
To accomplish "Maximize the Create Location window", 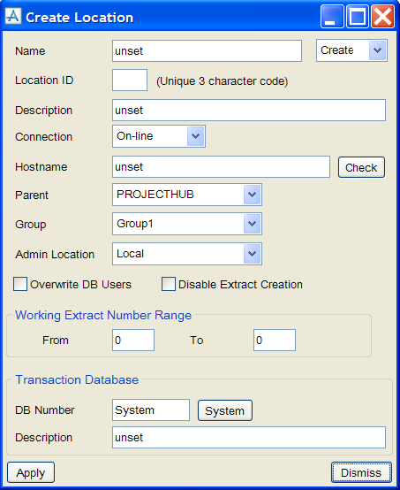I will tap(358, 17).
